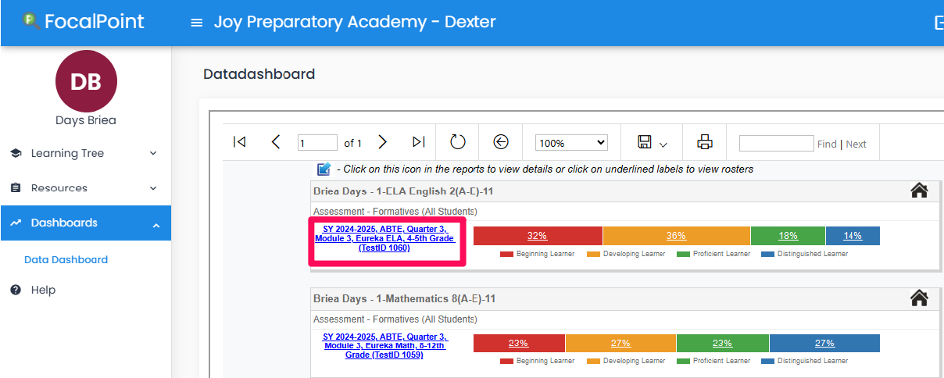The image size is (944, 378).
Task: Click the Find text search field
Action: coord(776,144)
